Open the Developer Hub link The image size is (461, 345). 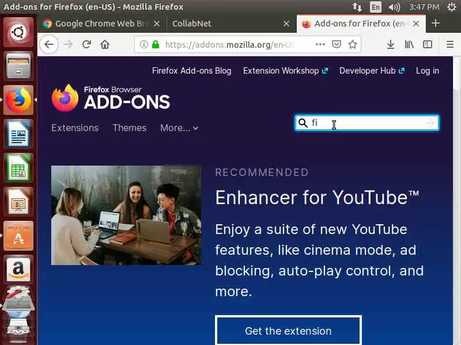(x=372, y=71)
